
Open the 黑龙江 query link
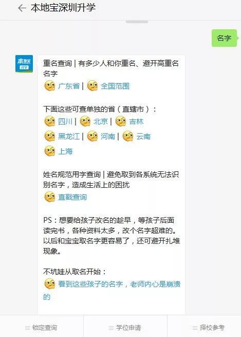[x=69, y=136]
